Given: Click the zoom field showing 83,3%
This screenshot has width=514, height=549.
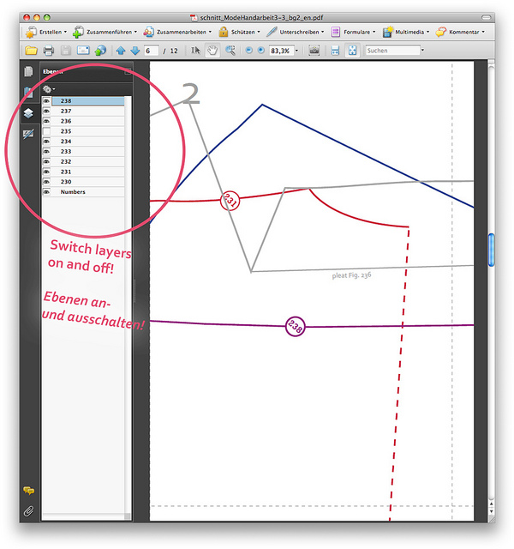Looking at the screenshot, I should 281,51.
